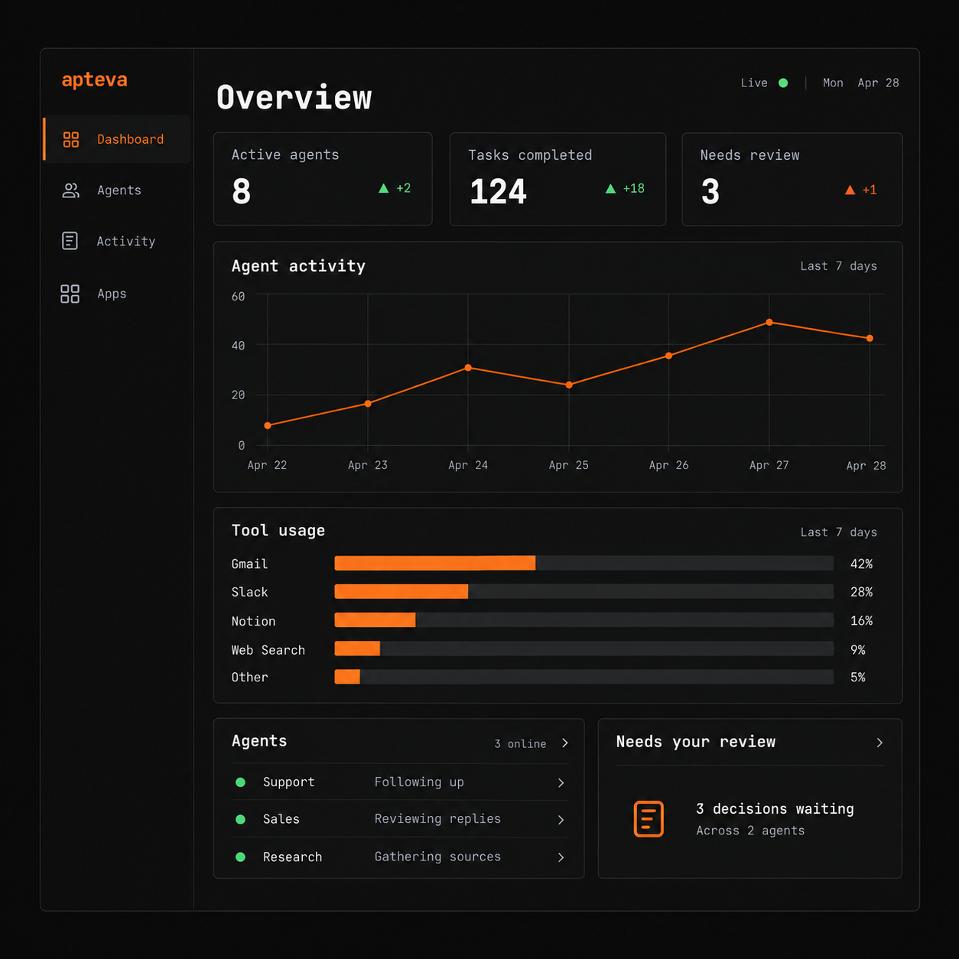The width and height of the screenshot is (959, 959).
Task: Click the Apps grid icon in sidebar
Action: (x=70, y=294)
